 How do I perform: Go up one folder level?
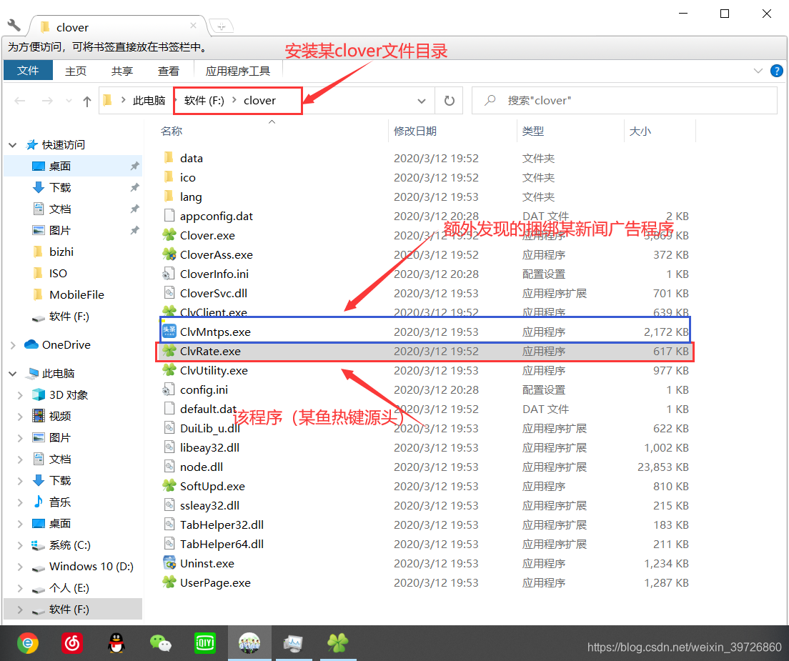tap(87, 101)
